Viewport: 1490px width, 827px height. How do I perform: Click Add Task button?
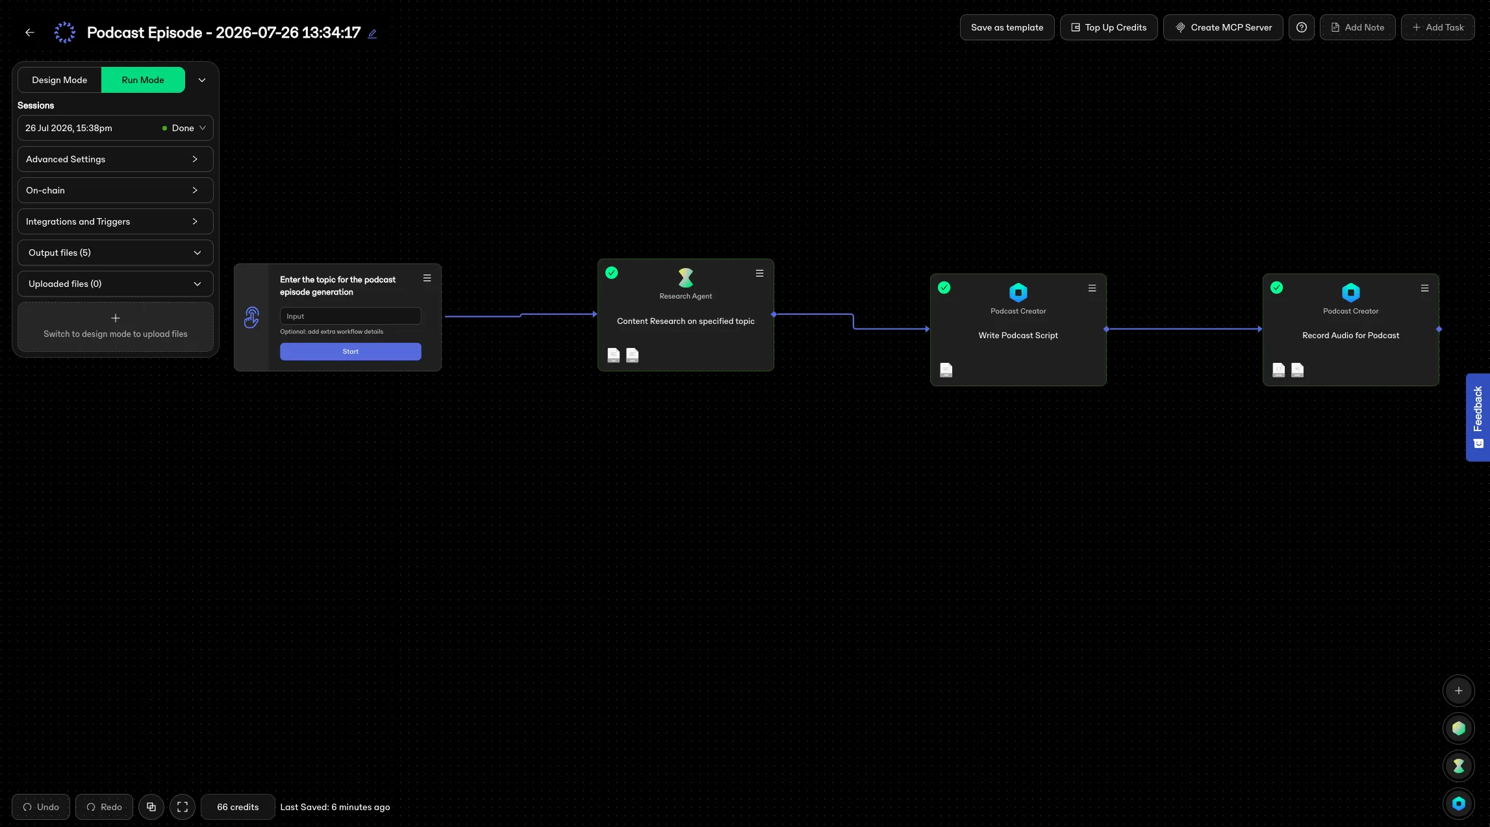coord(1438,27)
